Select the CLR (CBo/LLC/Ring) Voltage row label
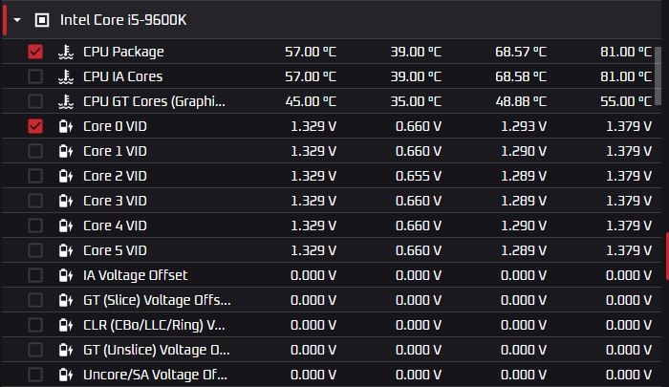 (x=154, y=325)
